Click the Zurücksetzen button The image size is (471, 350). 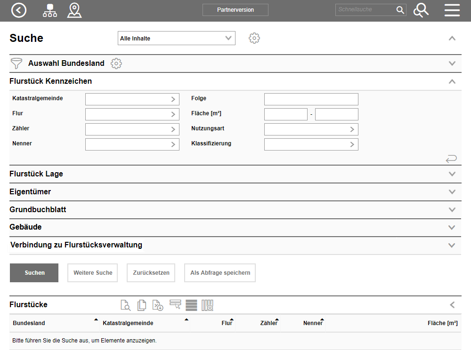[151, 273]
